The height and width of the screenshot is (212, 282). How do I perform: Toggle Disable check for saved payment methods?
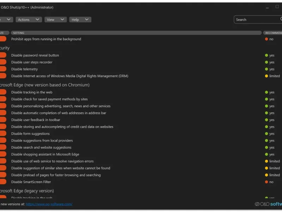3,99
